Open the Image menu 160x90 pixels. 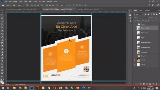click(15, 1)
